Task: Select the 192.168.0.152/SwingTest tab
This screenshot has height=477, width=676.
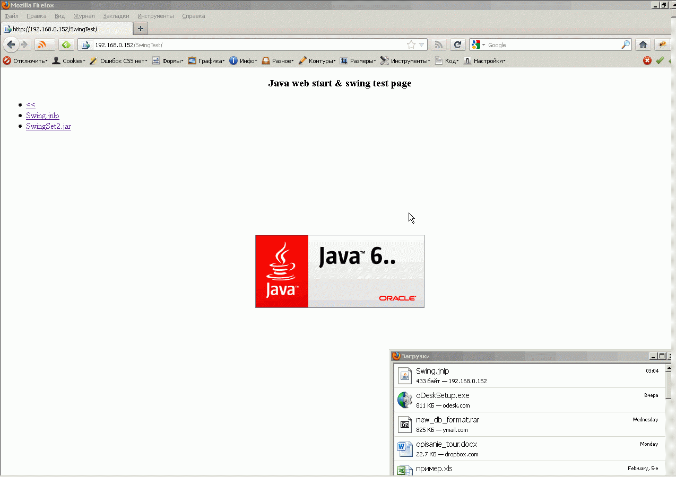Action: coord(66,29)
